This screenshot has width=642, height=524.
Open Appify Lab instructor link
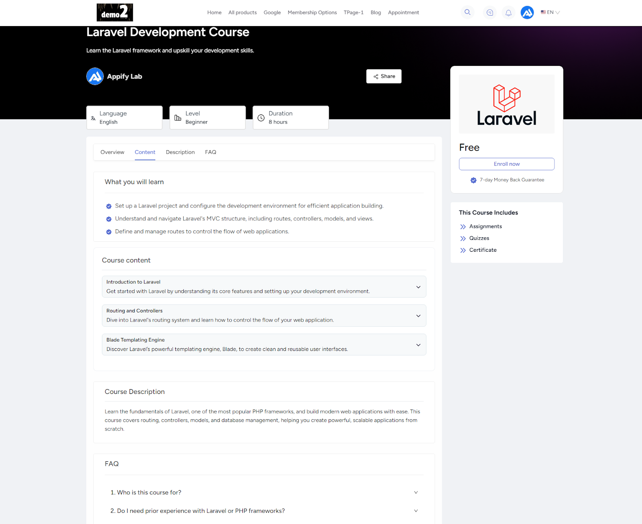[124, 76]
